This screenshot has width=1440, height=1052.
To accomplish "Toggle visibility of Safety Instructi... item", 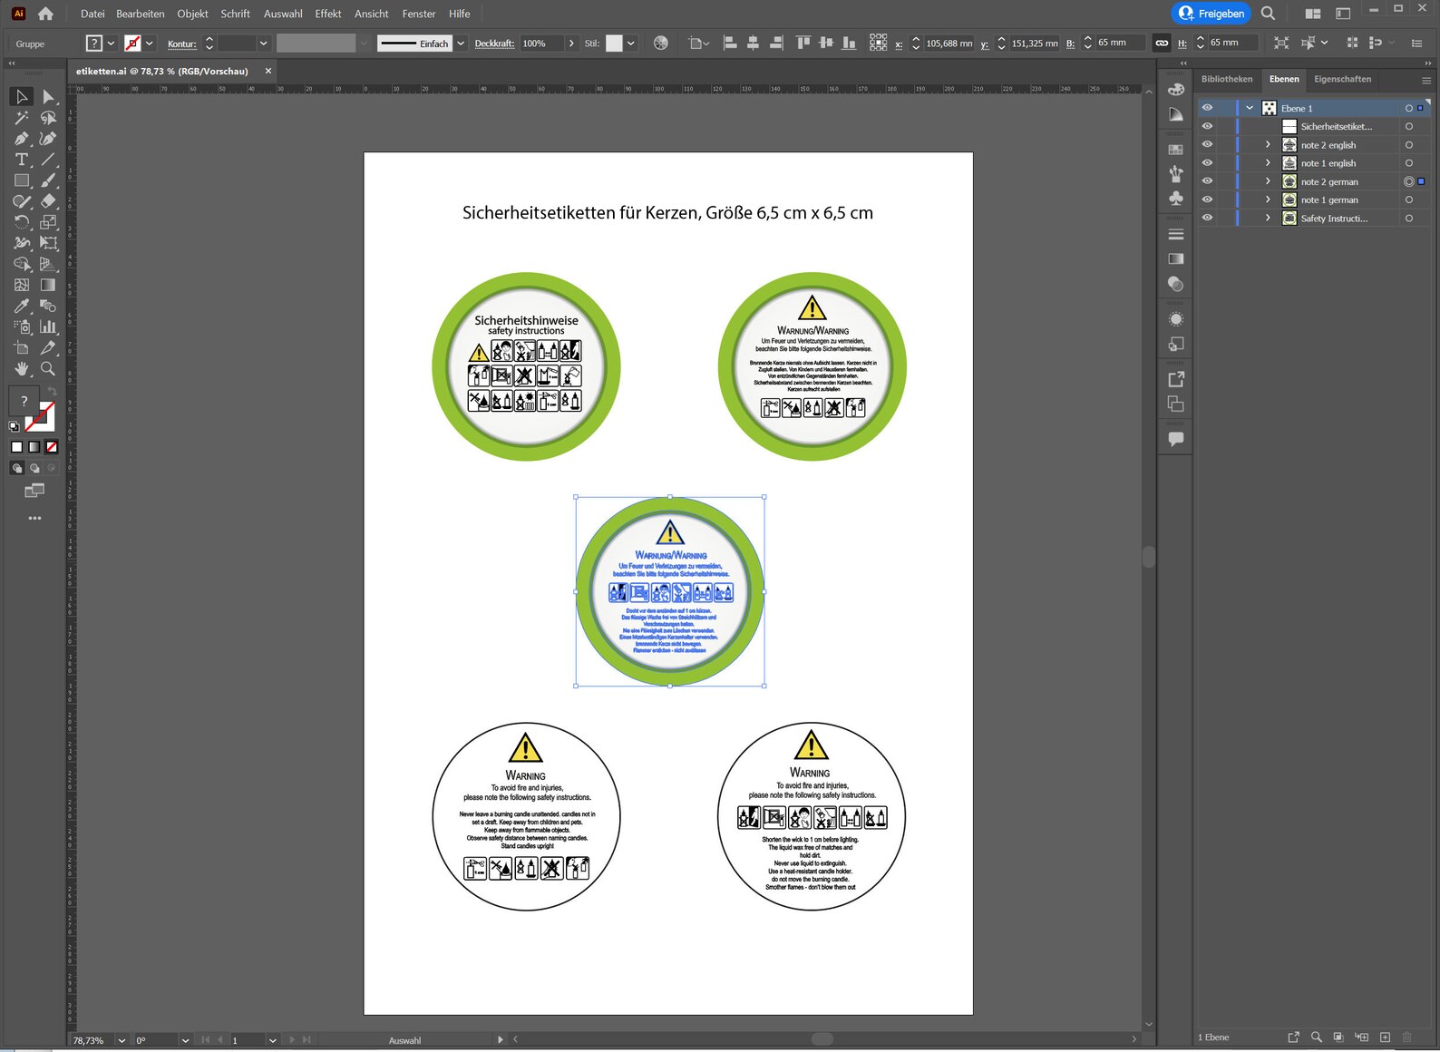I will (1207, 218).
